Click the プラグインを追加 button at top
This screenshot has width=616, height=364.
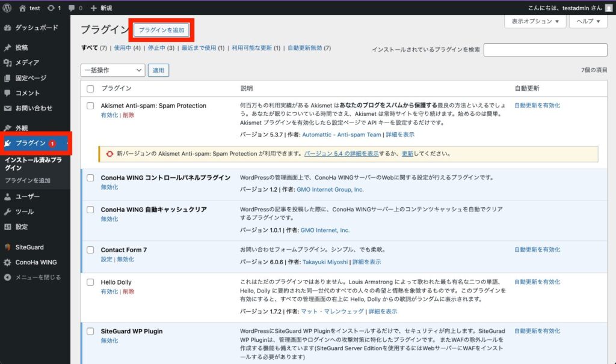click(161, 30)
